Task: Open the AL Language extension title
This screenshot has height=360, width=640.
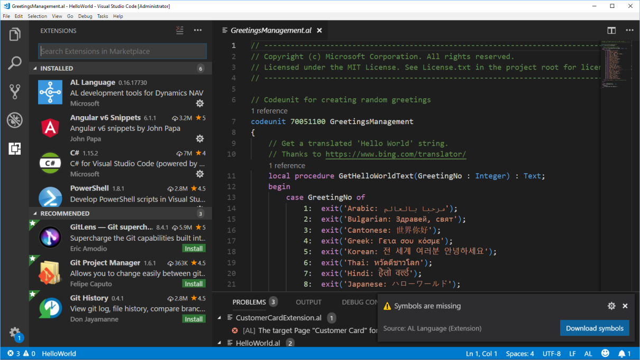Action: (x=93, y=82)
